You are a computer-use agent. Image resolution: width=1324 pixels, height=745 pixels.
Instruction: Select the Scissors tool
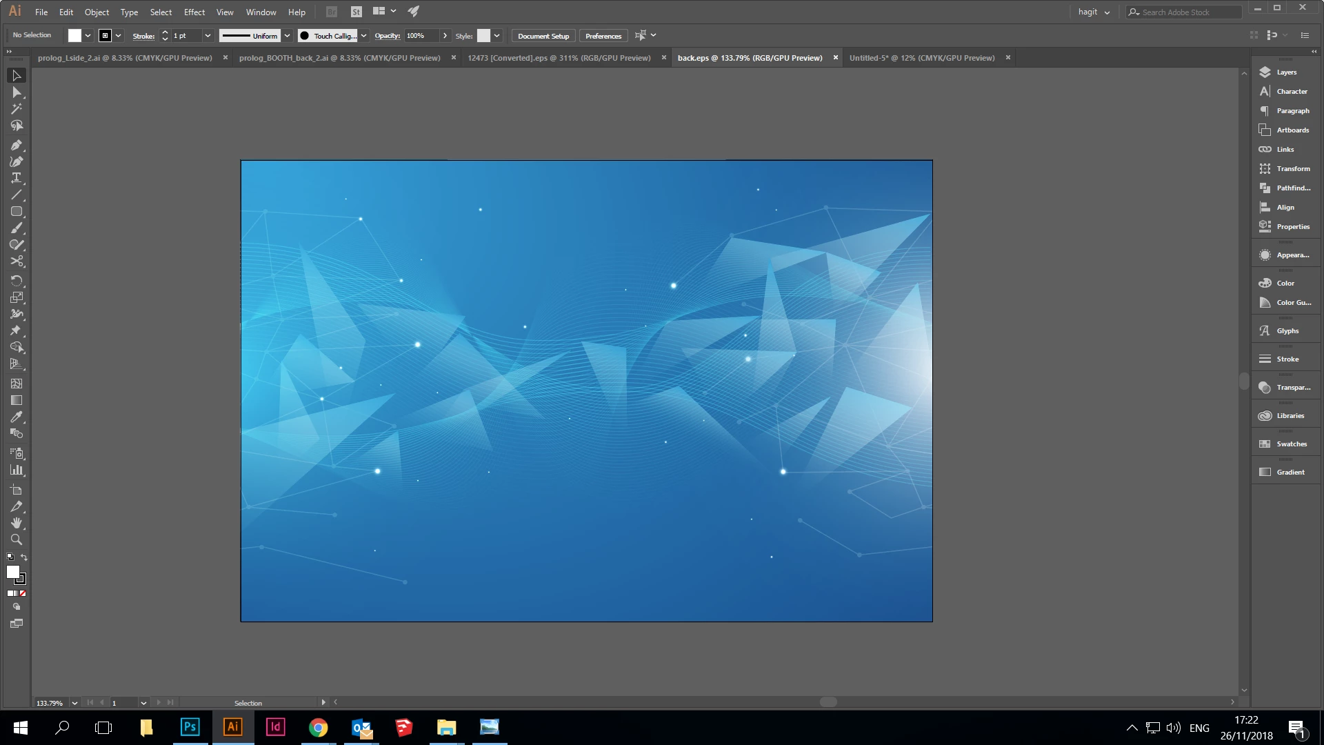(x=17, y=261)
